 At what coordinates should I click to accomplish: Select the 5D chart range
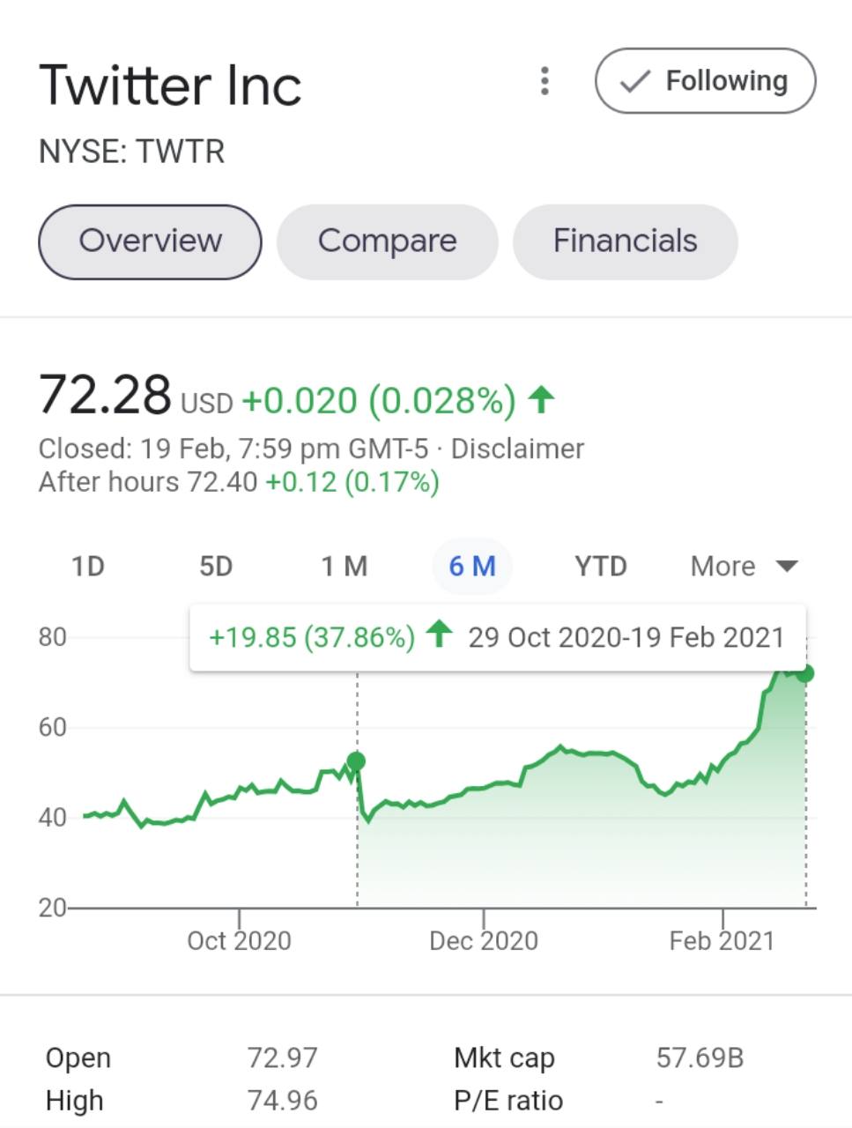[x=216, y=566]
